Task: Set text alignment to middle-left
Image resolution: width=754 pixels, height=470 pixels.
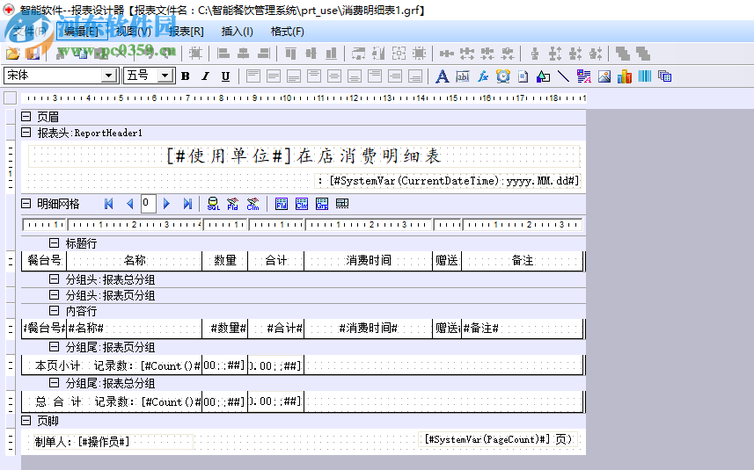Action: click(274, 76)
